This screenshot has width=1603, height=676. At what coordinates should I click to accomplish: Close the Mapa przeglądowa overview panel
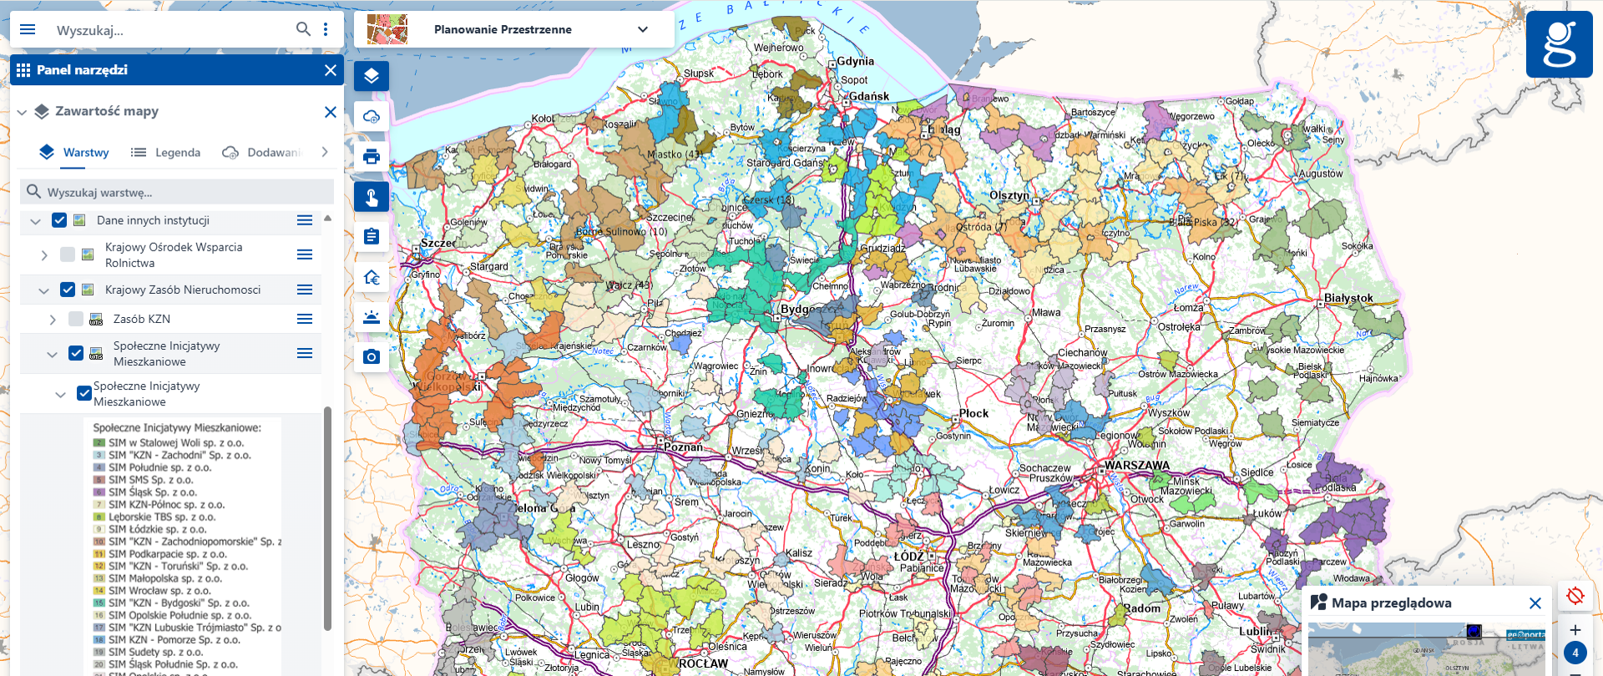point(1535,603)
